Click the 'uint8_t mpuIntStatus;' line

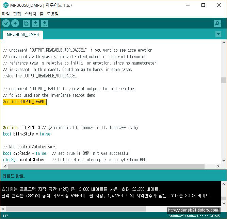(x=75, y=160)
